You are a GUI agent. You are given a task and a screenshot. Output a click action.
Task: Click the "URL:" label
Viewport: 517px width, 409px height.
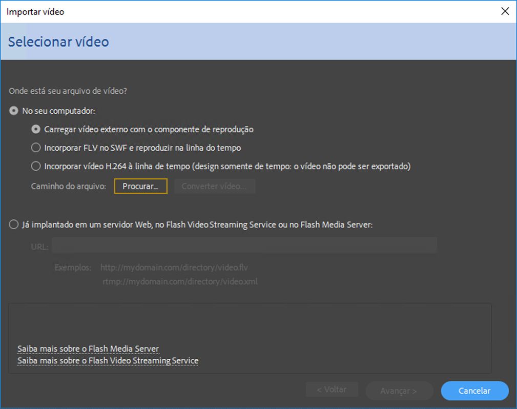click(39, 247)
